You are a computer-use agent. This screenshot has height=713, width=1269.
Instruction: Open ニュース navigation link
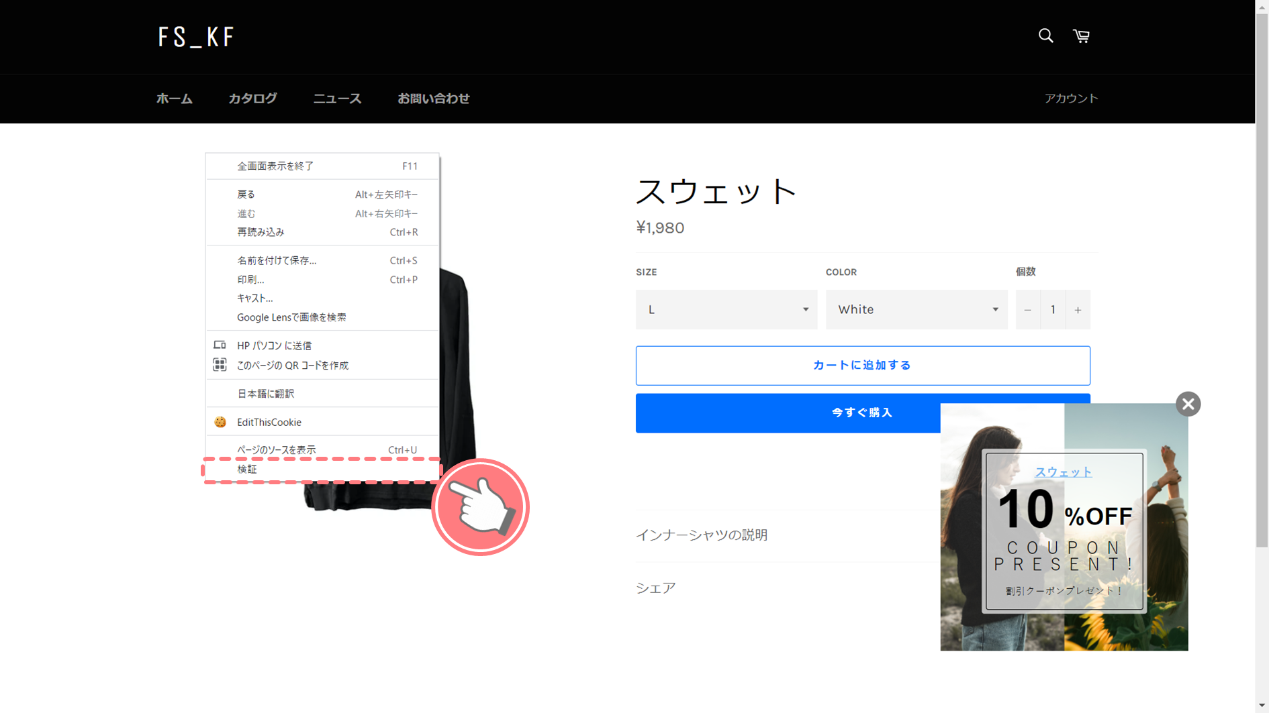[337, 99]
